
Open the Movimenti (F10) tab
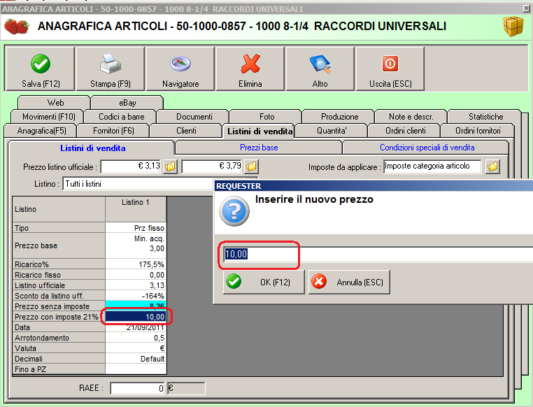(48, 117)
